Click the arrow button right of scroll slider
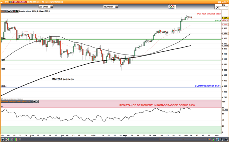Viewport: 229px width, 142px height. coord(209,139)
